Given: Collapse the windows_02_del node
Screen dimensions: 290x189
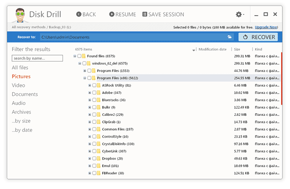Looking at the screenshot, I should coord(80,63).
